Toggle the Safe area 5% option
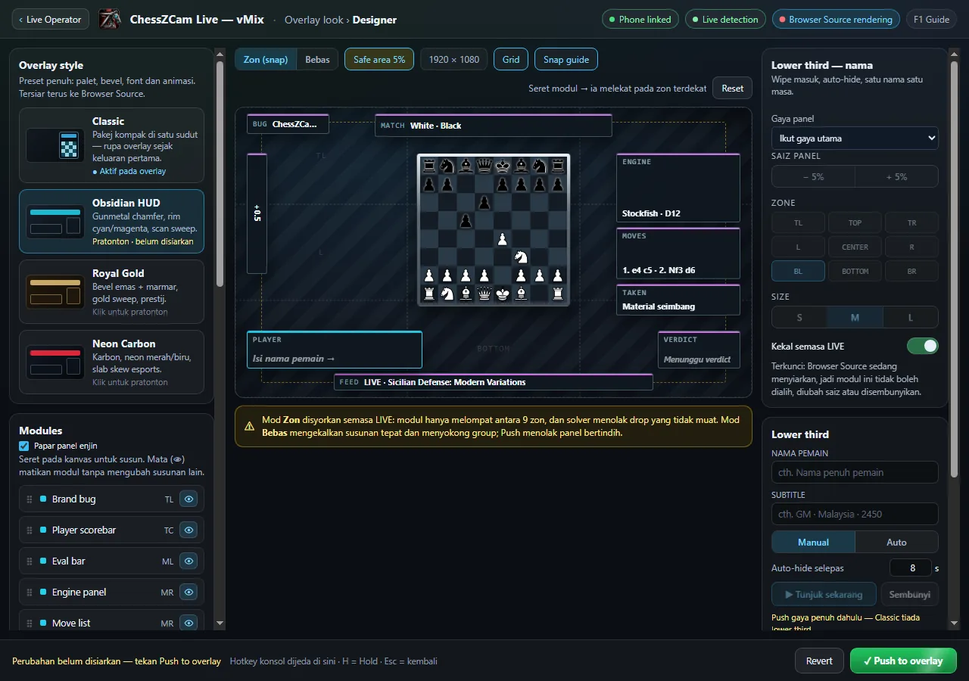The width and height of the screenshot is (969, 681). [379, 59]
